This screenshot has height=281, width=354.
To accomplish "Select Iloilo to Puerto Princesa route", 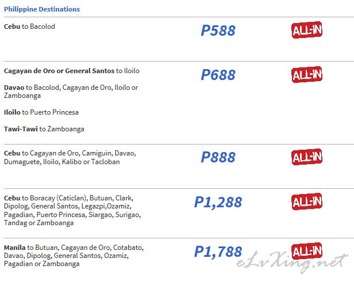I will point(41,112).
